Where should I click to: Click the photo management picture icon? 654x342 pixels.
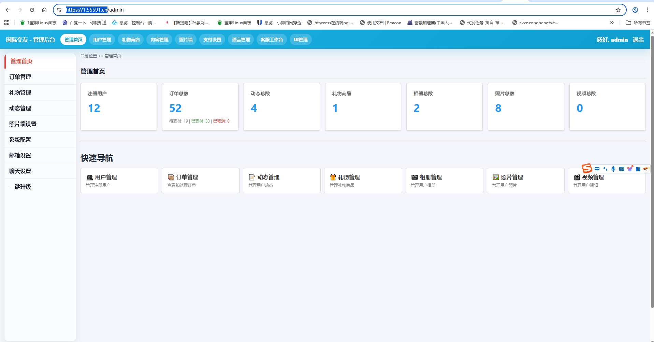496,177
